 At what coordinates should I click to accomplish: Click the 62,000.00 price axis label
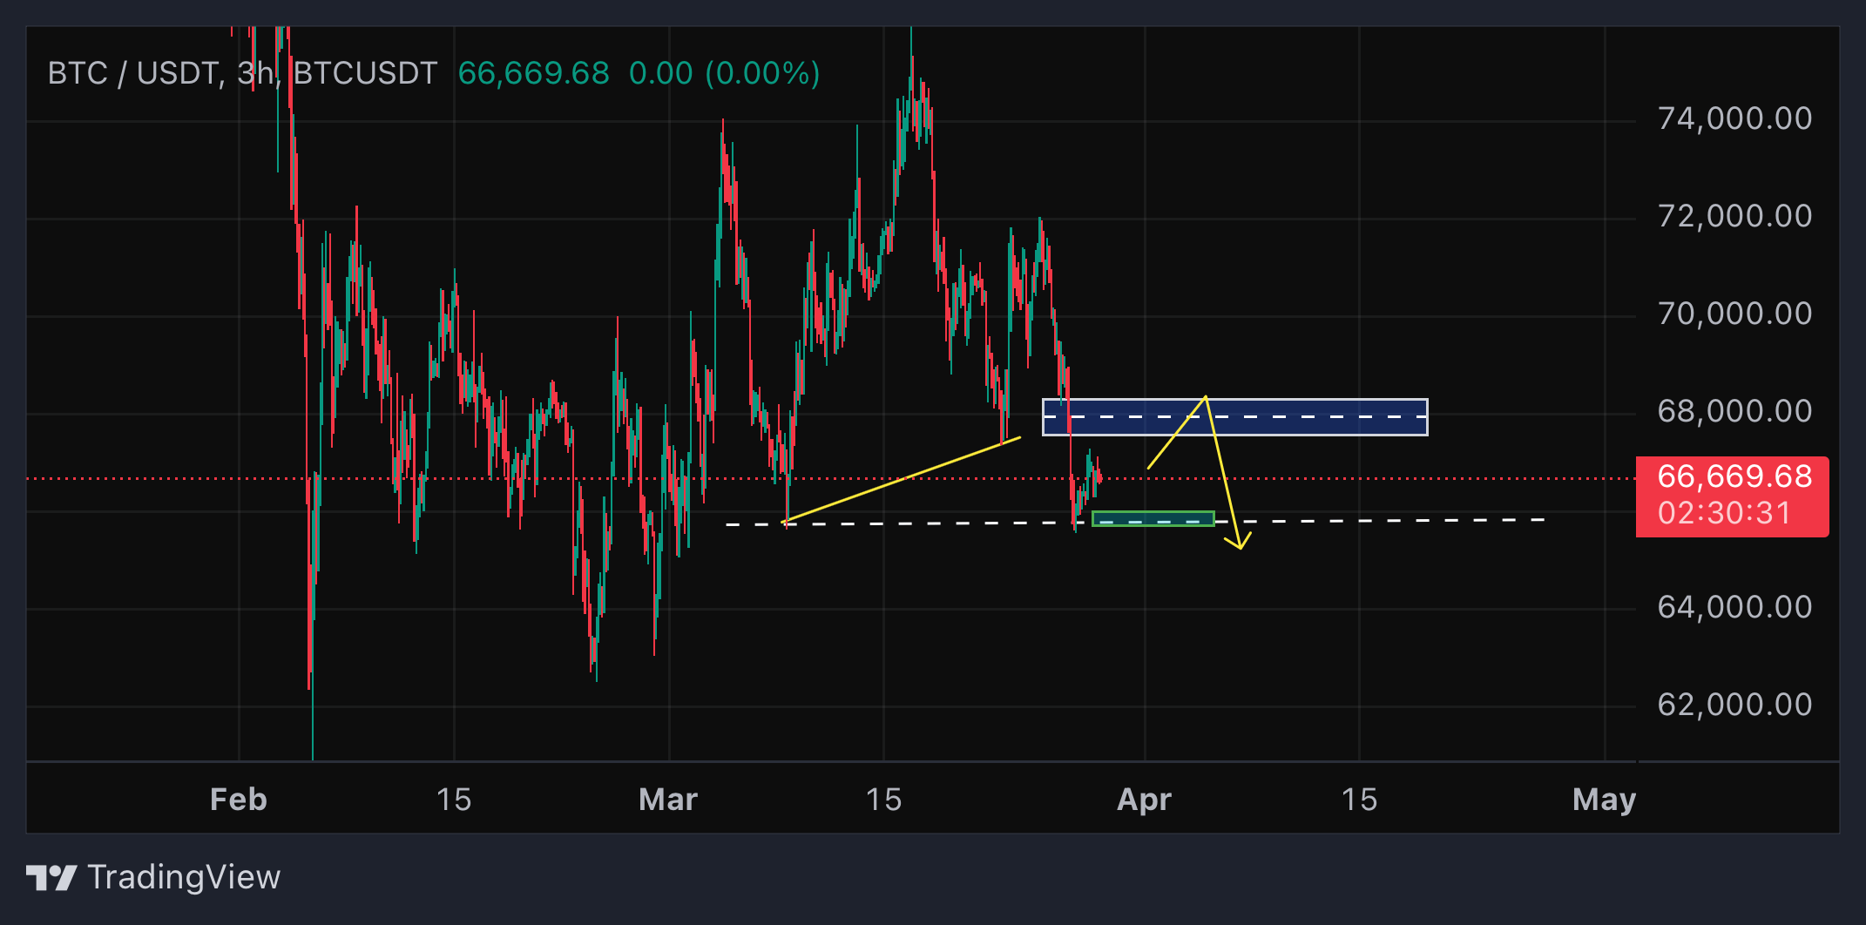tap(1734, 705)
